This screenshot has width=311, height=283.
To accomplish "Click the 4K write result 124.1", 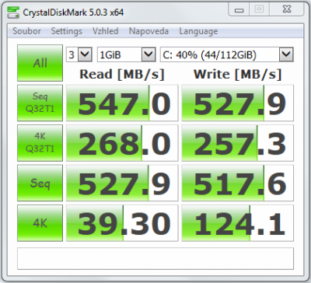I will tap(237, 223).
